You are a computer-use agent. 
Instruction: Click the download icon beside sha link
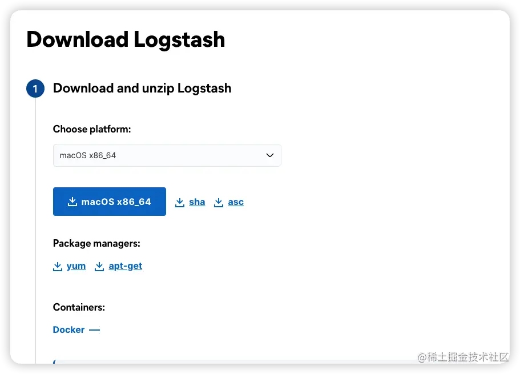[x=180, y=202]
